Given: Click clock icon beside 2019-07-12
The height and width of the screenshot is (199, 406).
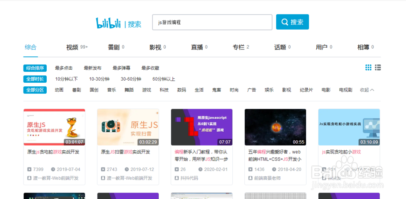Looking at the screenshot, I should click(127, 169).
